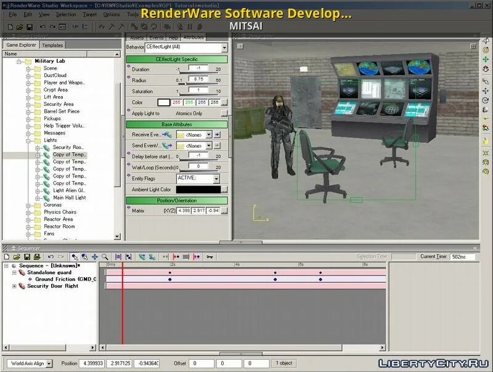Select the Sequencer blue pan arrows tool
Image resolution: width=493 pixels, height=372 pixels.
click(x=95, y=257)
